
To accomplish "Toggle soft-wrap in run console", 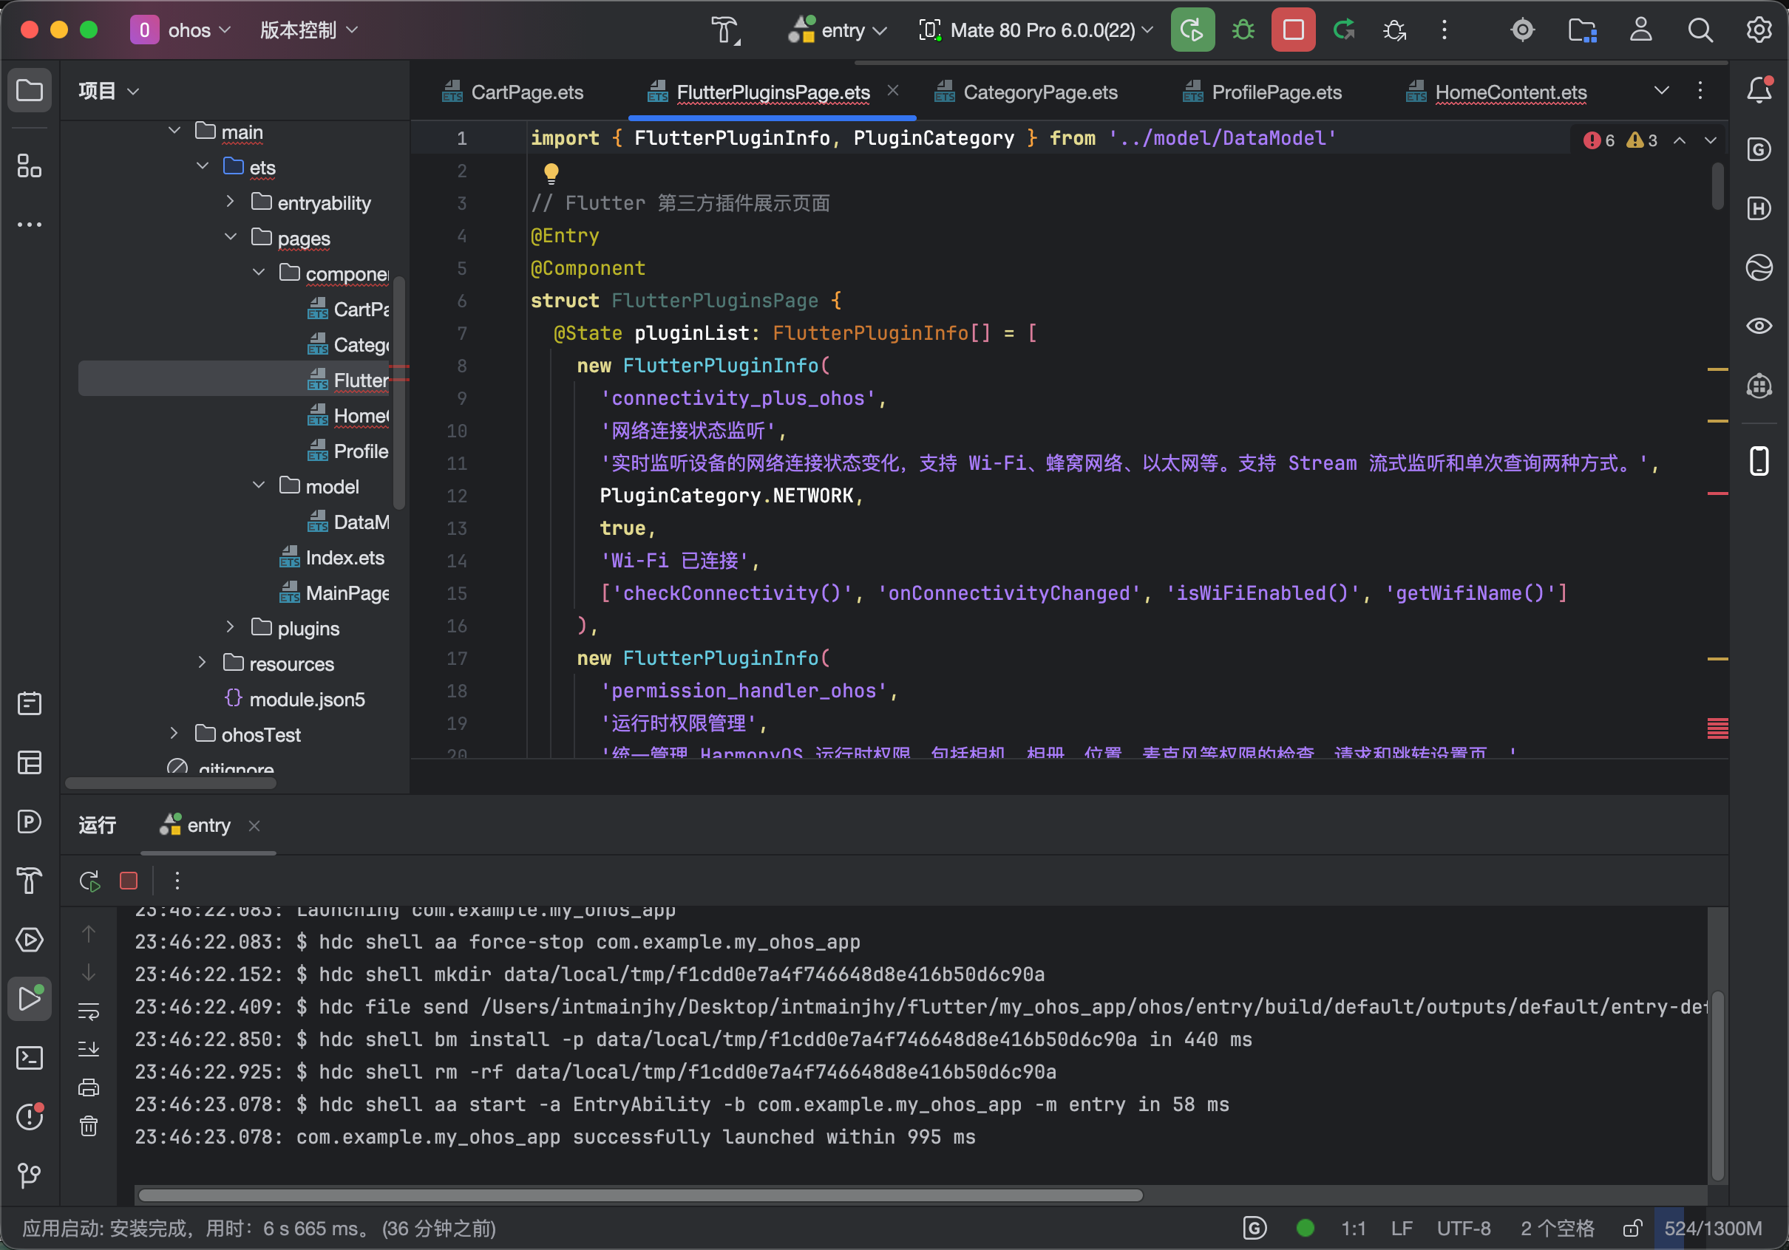I will pos(89,1011).
